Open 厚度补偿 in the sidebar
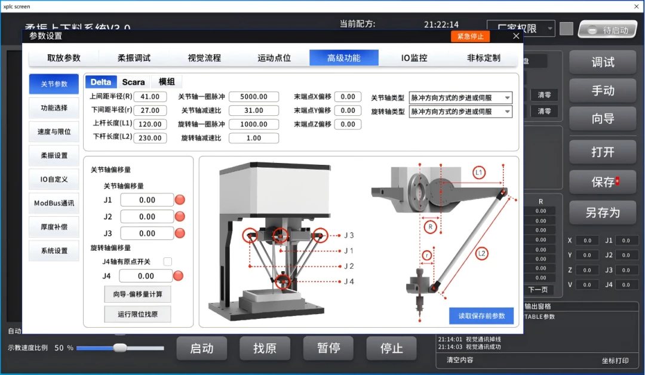 (x=54, y=227)
